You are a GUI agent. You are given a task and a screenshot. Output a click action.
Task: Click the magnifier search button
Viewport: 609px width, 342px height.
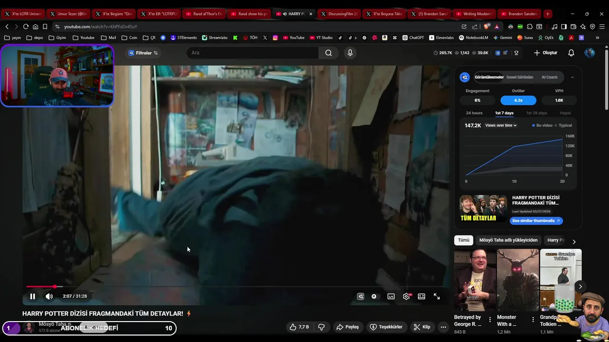tap(328, 53)
